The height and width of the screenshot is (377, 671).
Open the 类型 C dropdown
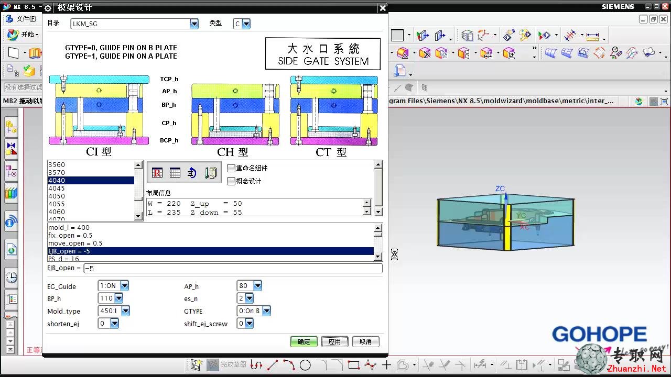pos(246,24)
